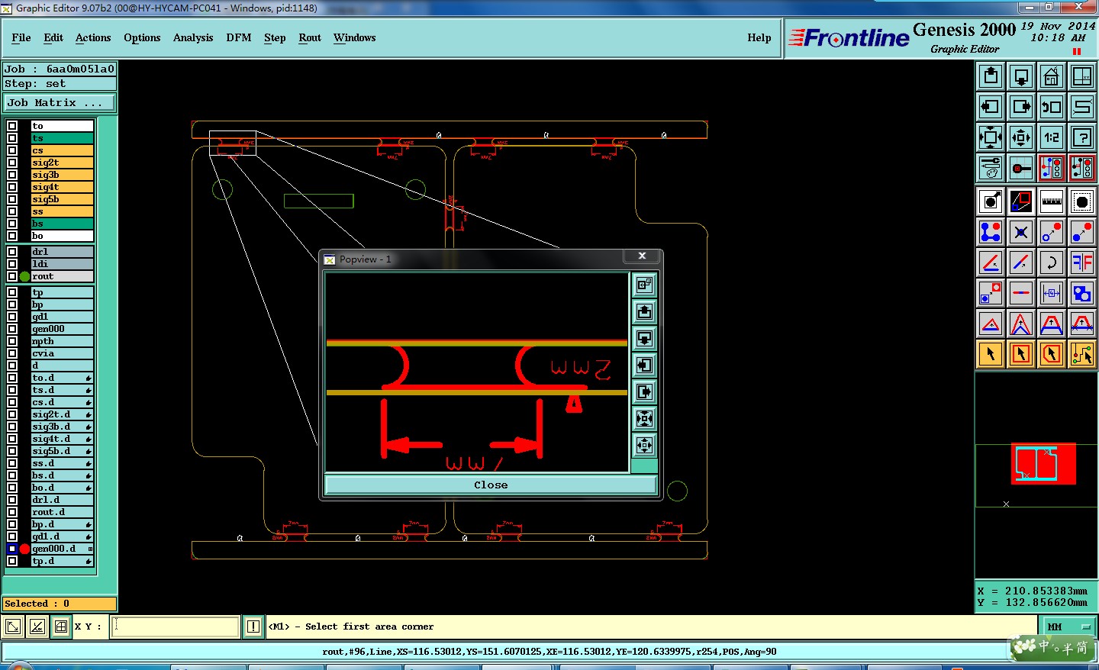Image resolution: width=1099 pixels, height=670 pixels.
Task: Toggle the checkbox for layer rout
Action: (x=12, y=276)
